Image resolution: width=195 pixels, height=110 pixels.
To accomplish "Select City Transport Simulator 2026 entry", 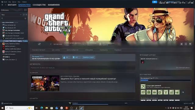I will click(14, 33).
